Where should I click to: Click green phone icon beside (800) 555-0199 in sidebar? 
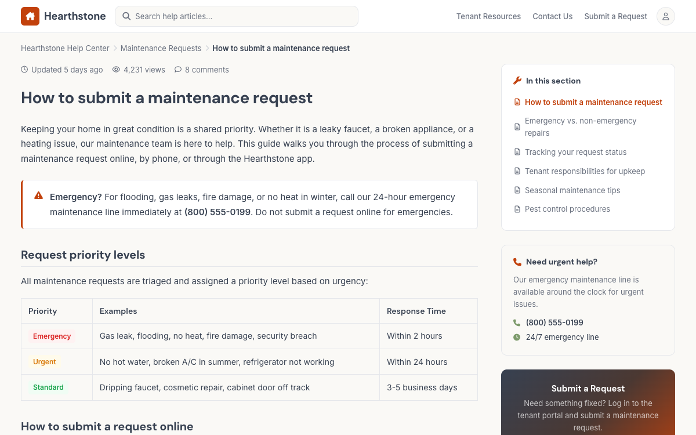pos(517,322)
